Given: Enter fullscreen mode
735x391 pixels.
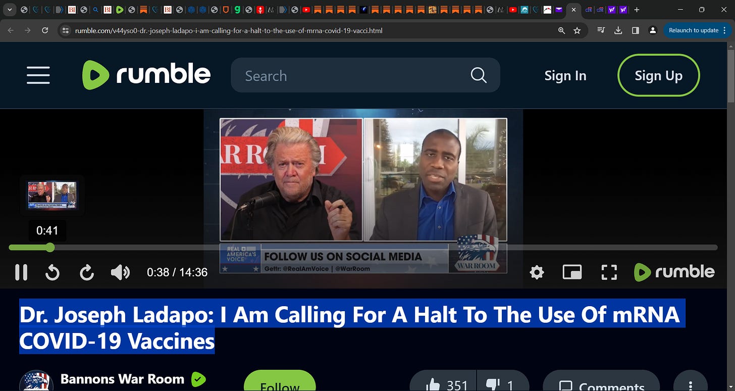Looking at the screenshot, I should coord(609,272).
